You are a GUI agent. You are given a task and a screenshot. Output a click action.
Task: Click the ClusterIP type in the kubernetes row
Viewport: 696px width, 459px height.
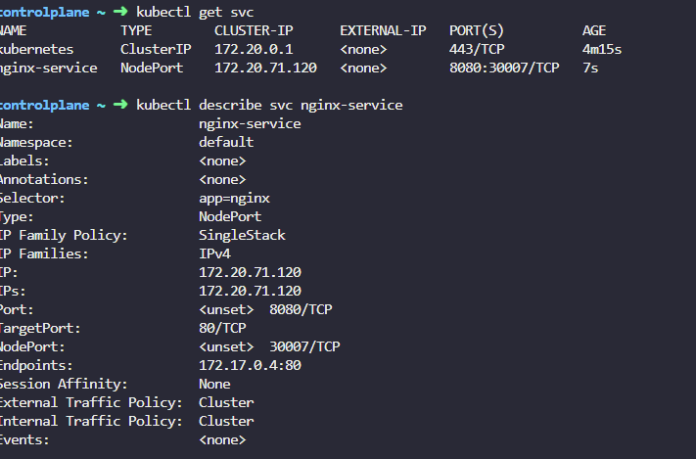tap(156, 49)
